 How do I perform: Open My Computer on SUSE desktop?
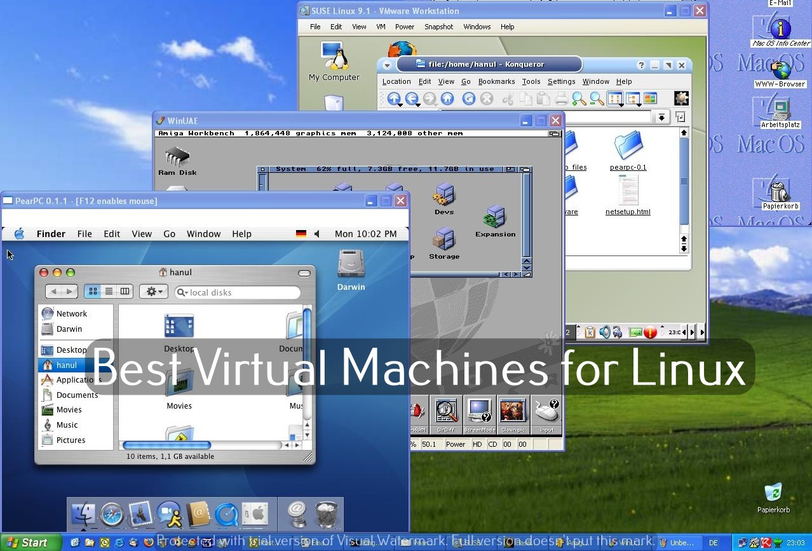point(334,61)
